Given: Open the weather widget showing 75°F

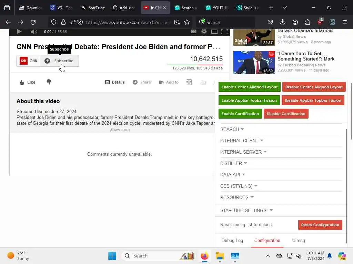Looking at the screenshot, I should [x=18, y=256].
